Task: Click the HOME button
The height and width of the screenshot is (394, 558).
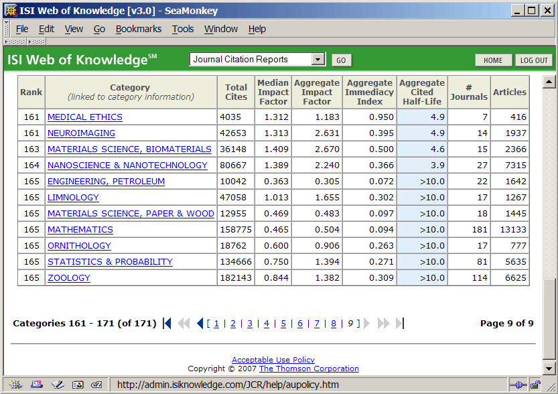Action: click(493, 60)
